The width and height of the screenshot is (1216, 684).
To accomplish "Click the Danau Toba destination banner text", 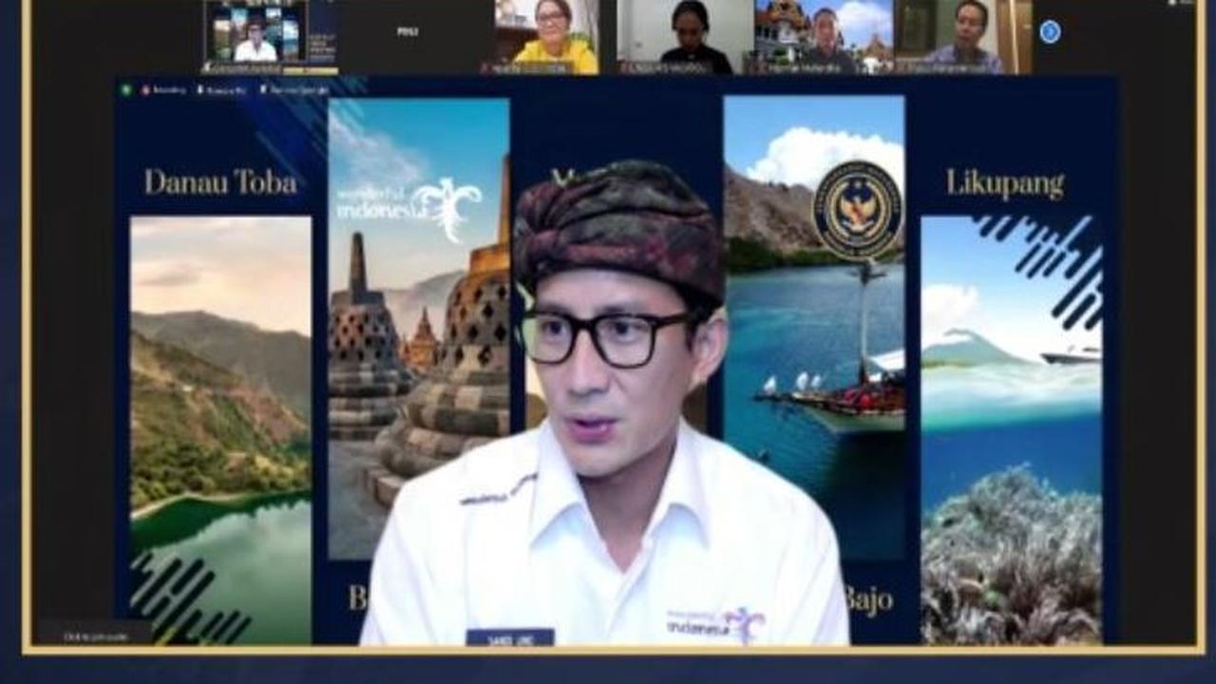I will [219, 181].
